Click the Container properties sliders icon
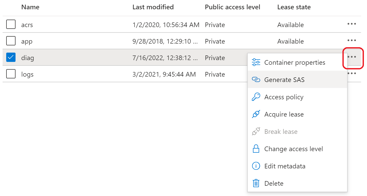The image size is (367, 196). point(256,62)
